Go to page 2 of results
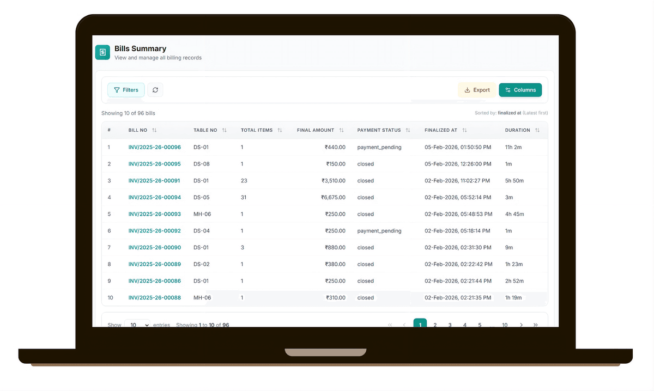The width and height of the screenshot is (654, 391). click(435, 325)
